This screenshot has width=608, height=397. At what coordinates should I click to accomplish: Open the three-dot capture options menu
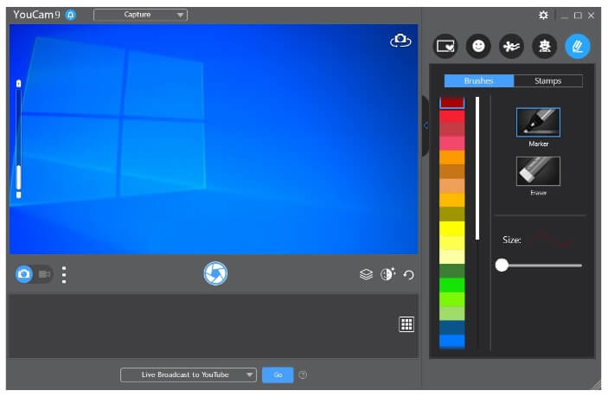[64, 274]
